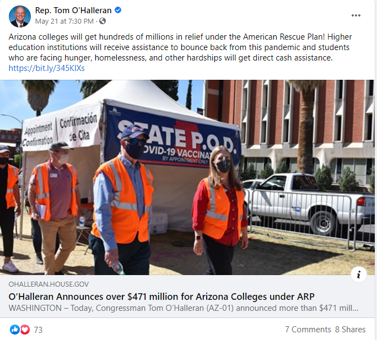
Task: Click the blue verified badge icon
Action: point(118,10)
